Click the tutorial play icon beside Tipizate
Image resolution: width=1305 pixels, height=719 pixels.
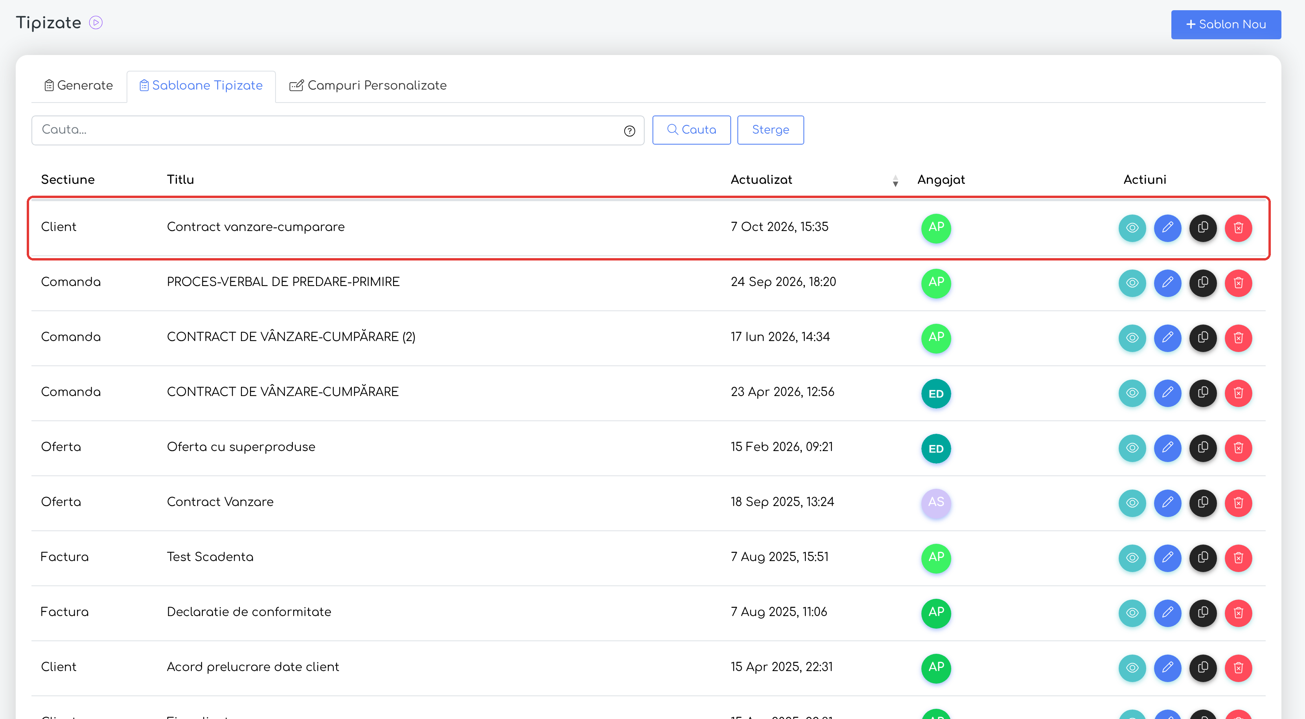[x=96, y=23]
